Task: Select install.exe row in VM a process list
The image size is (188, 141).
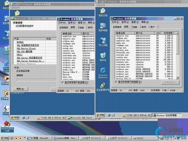Action: [x=146, y=55]
